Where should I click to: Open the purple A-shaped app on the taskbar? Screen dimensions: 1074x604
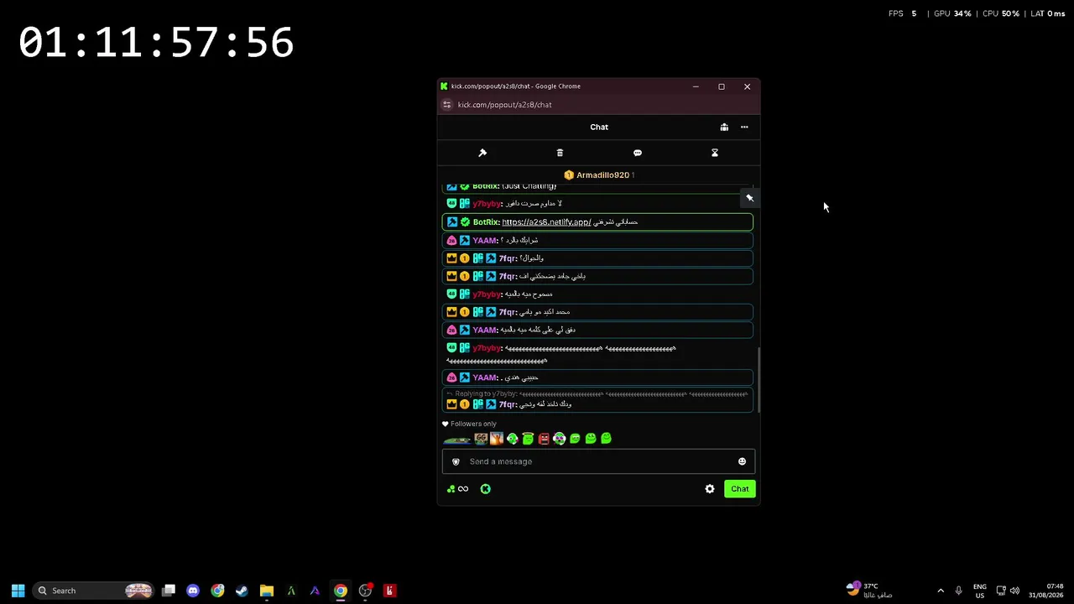(315, 591)
